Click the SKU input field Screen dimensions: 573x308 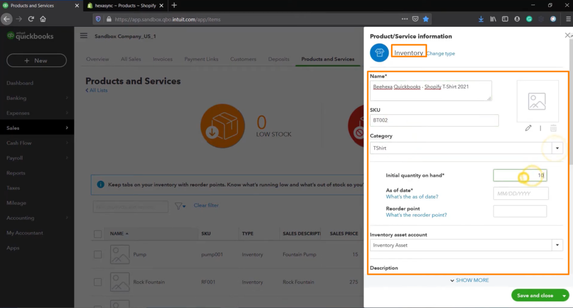pos(434,121)
